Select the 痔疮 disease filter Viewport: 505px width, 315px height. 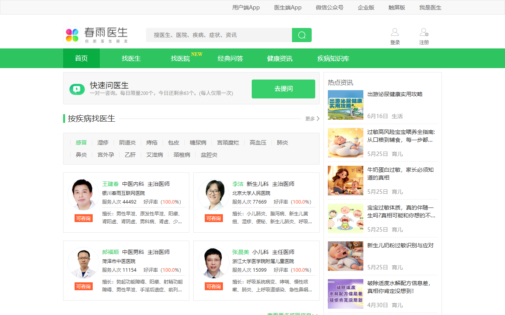152,143
